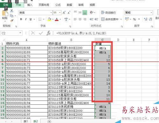Click the phonetic guide wén icon
This screenshot has width=159, height=123.
tap(66, 19)
